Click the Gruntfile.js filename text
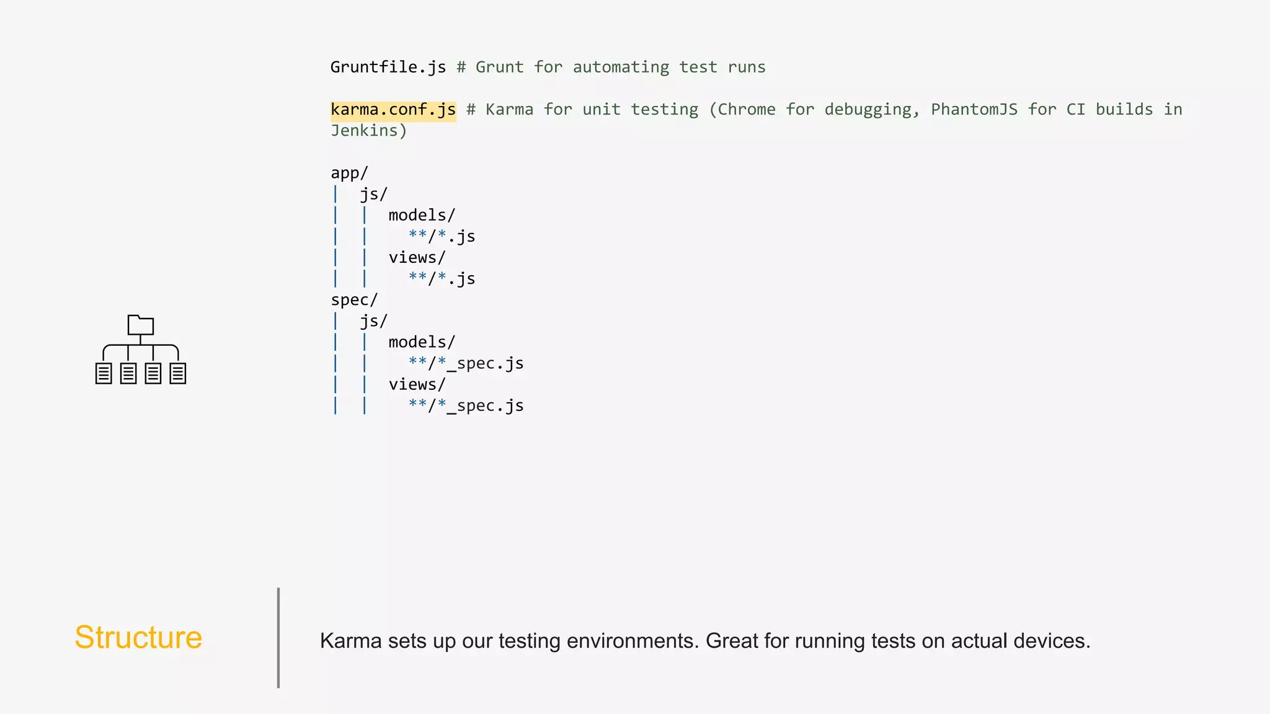1270x714 pixels. point(388,68)
